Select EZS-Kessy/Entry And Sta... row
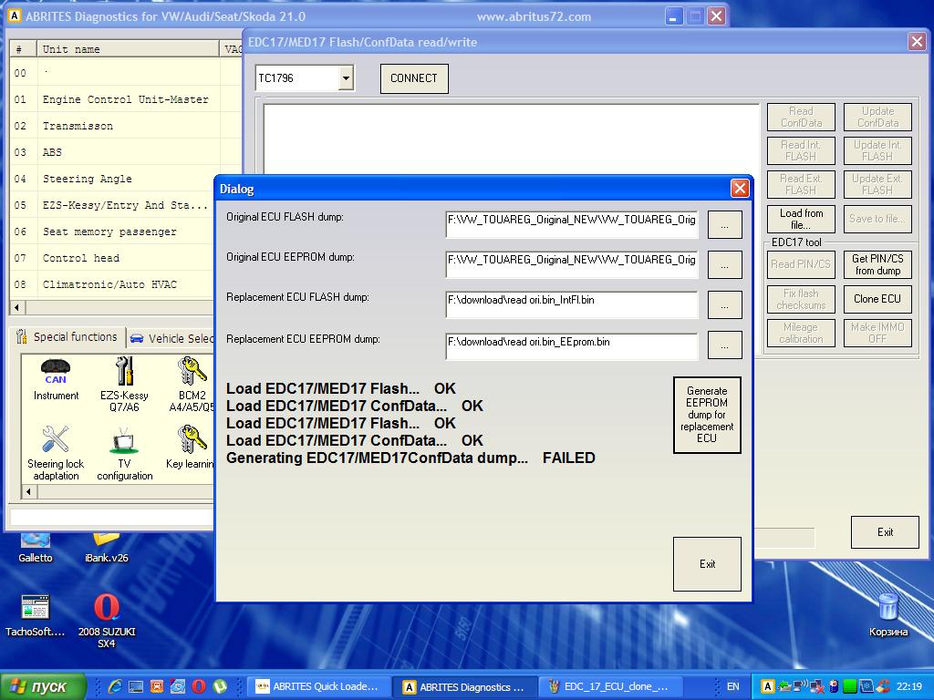Screen dimensions: 934x700 pyautogui.click(x=113, y=205)
